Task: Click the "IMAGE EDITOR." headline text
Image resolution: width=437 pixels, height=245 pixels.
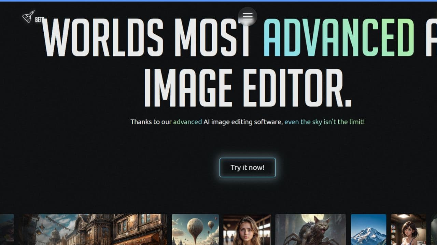Action: click(248, 88)
